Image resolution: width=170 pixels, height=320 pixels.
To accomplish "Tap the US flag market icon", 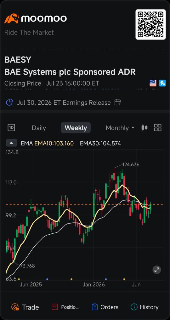I will click(x=153, y=83).
